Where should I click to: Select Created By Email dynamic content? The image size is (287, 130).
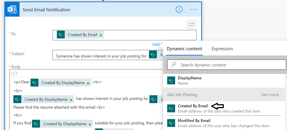[224, 108]
